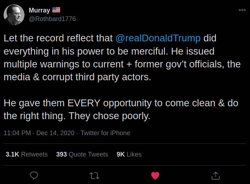The width and height of the screenshot is (250, 184).
Task: Open the share tweet icon
Action: tap(216, 175)
